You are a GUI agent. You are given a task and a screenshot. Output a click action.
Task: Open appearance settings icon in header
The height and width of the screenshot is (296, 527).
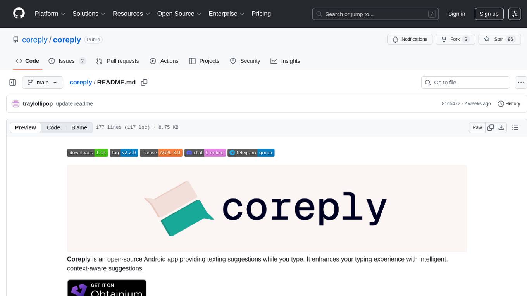click(515, 14)
